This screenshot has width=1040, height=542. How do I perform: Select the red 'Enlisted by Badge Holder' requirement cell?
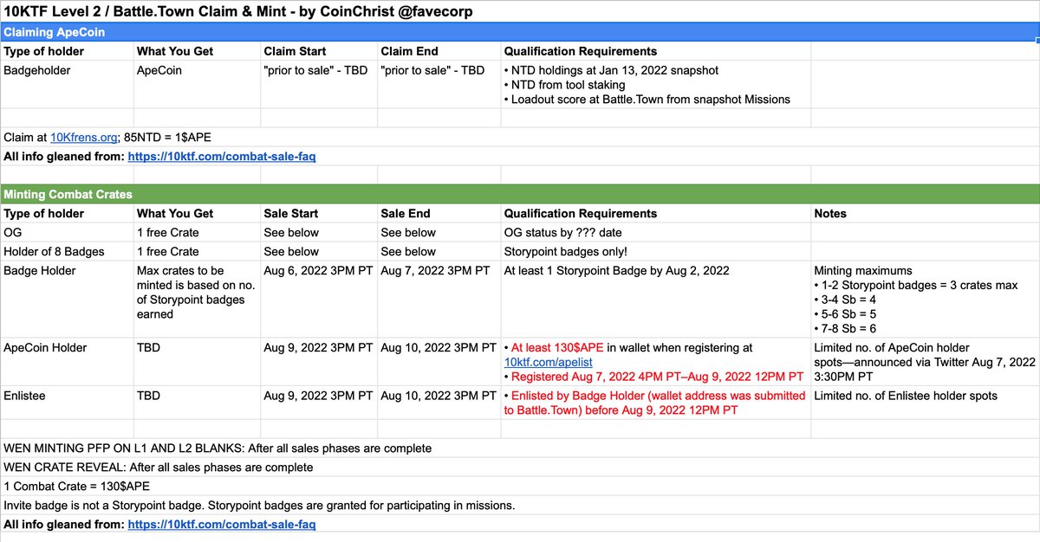[x=655, y=403]
